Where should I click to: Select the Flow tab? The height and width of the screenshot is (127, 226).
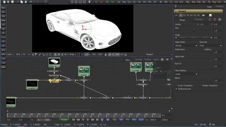(127, 60)
